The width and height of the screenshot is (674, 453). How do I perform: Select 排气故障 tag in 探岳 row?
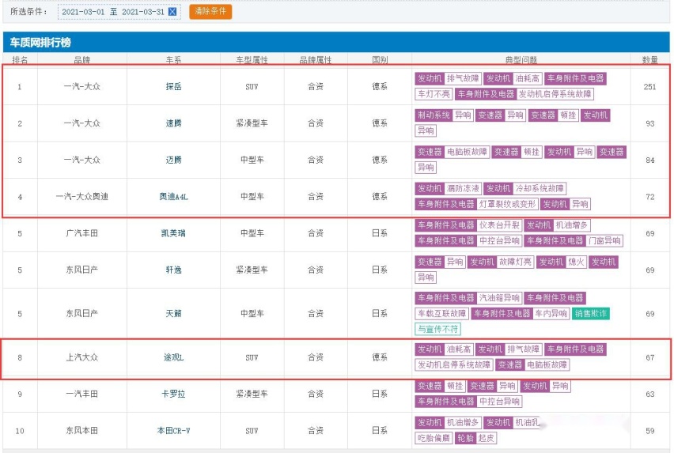[463, 78]
